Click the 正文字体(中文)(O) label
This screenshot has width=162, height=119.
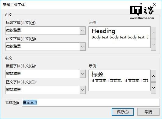[x=21, y=82]
